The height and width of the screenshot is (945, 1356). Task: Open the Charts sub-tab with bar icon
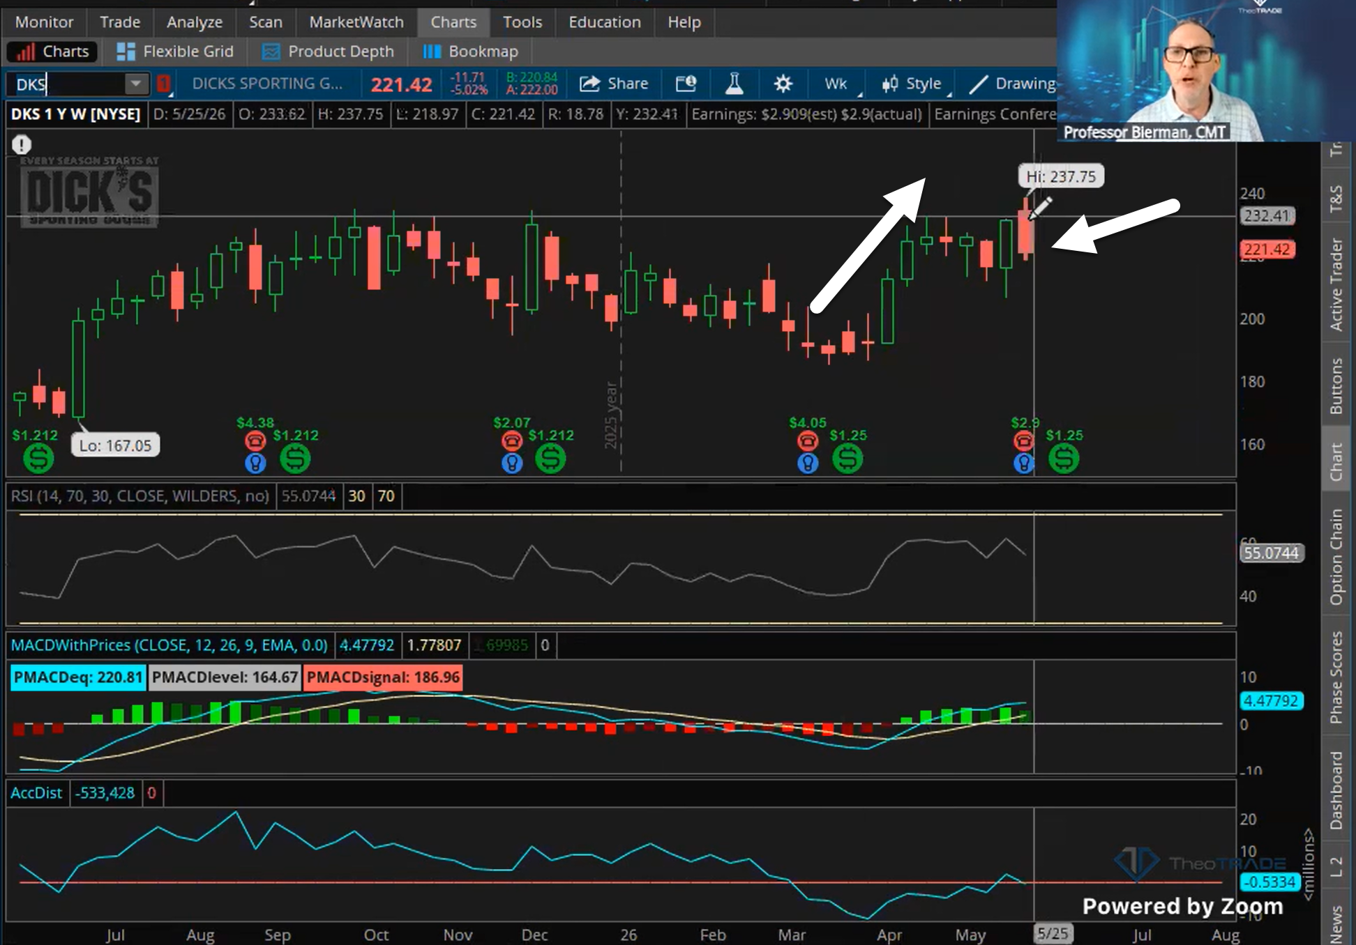[x=53, y=52]
